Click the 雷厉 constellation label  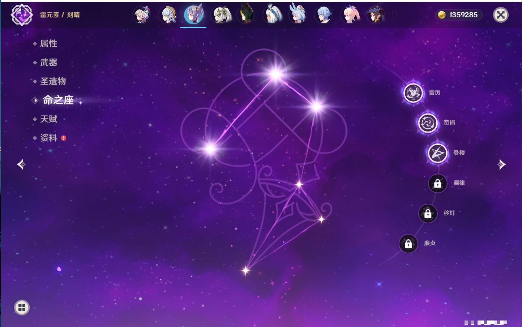point(435,92)
